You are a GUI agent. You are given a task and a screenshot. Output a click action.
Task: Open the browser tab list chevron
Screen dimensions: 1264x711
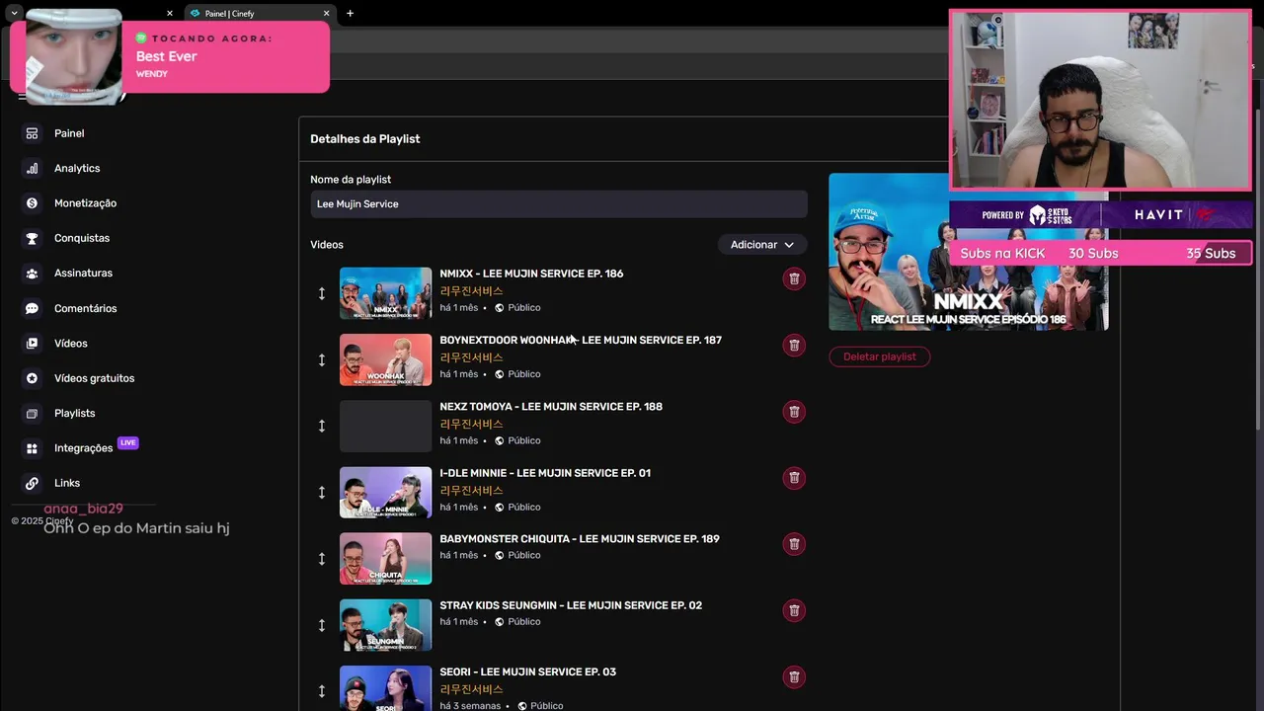point(14,13)
